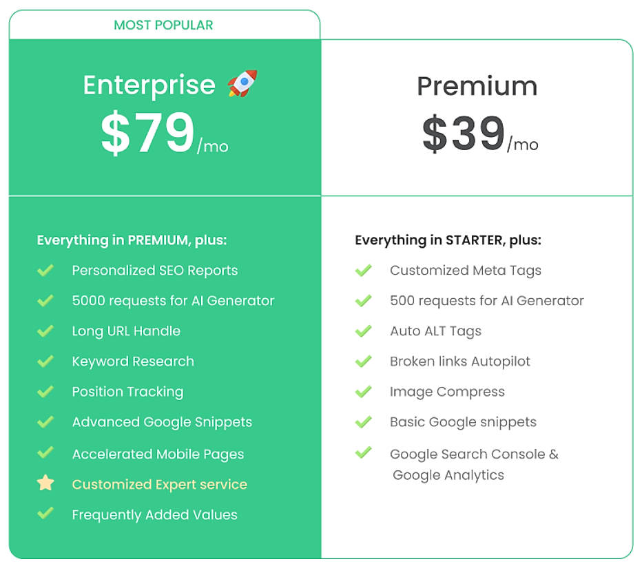Select the green Enterprise card header
The width and height of the screenshot is (642, 566).
[163, 117]
